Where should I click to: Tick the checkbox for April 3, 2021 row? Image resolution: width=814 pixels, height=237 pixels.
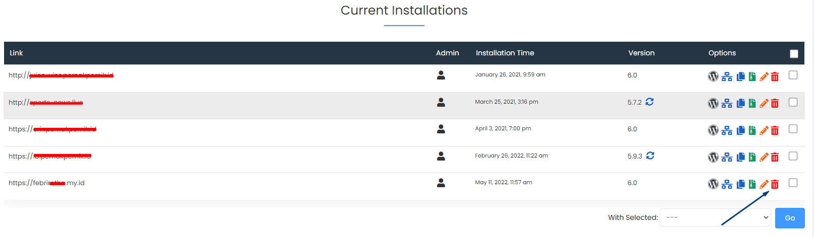pos(793,129)
